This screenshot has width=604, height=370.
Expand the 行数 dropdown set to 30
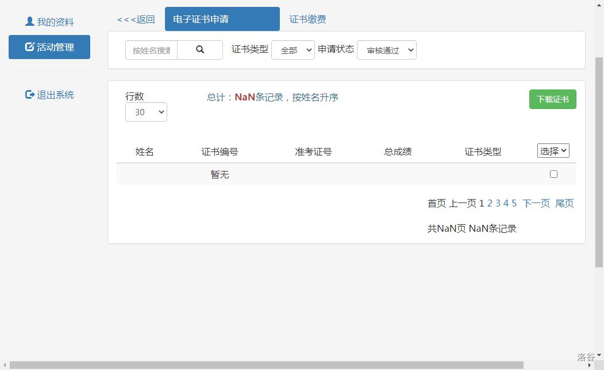[146, 112]
